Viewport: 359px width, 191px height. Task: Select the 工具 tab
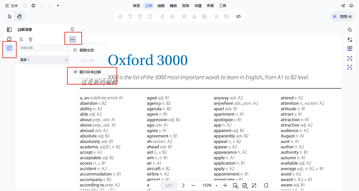223,6
